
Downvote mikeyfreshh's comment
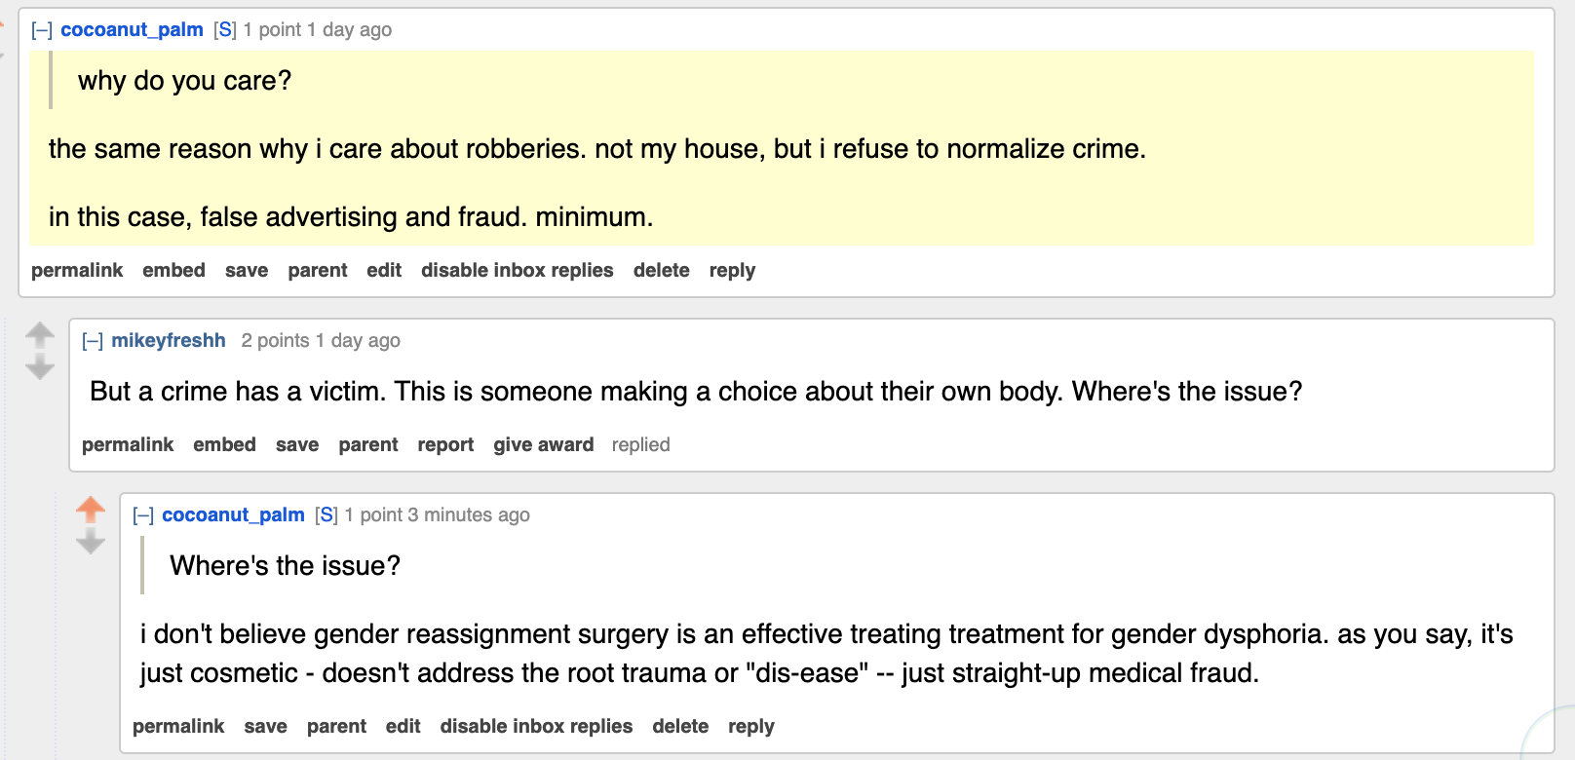(x=40, y=367)
